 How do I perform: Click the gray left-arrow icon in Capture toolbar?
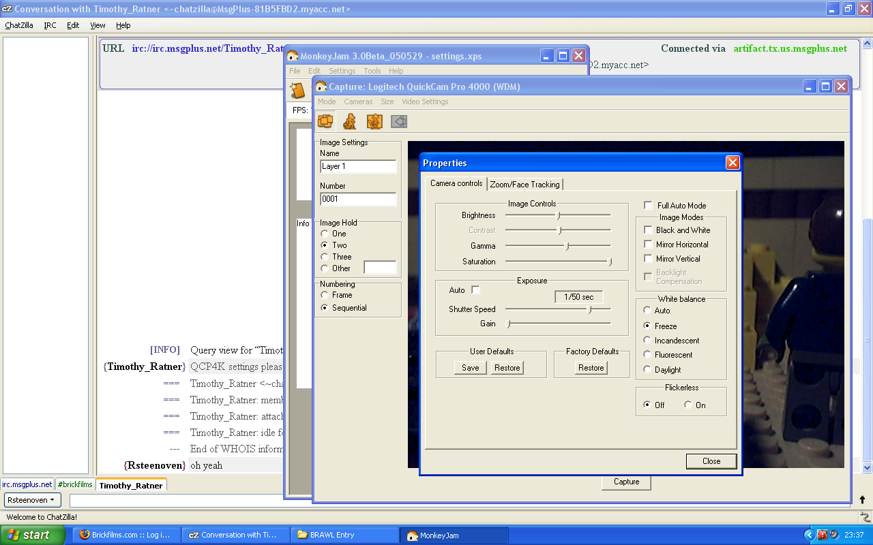(399, 121)
